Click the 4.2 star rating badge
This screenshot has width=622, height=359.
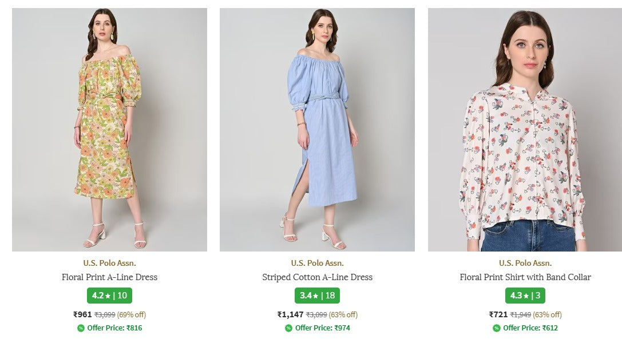click(109, 296)
